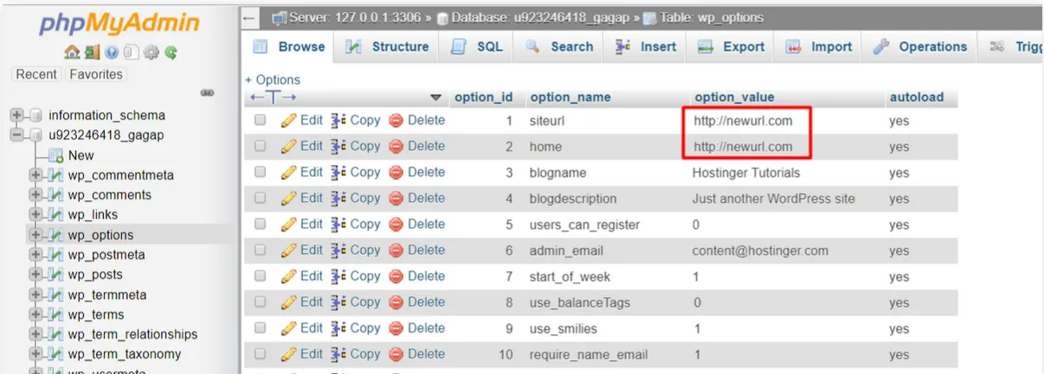Click the table icon beside wp_terms
This screenshot has width=1044, height=374.
[56, 314]
